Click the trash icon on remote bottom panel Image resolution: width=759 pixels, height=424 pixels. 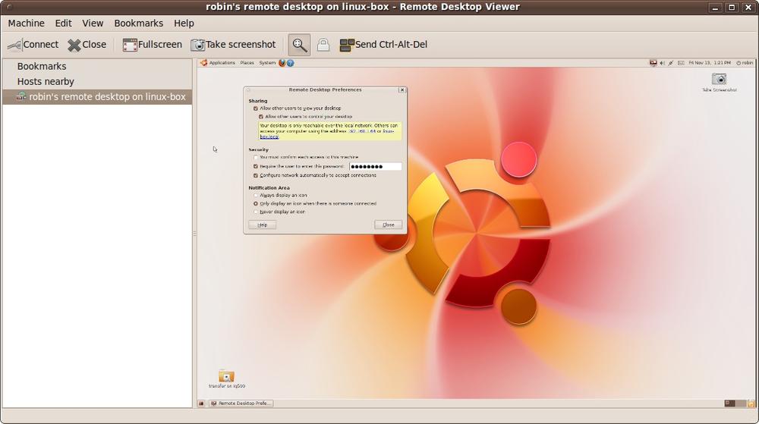(x=751, y=404)
